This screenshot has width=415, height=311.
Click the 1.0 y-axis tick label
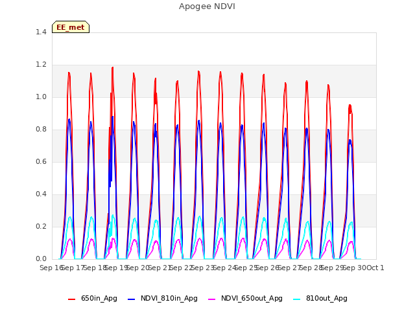click(x=41, y=97)
